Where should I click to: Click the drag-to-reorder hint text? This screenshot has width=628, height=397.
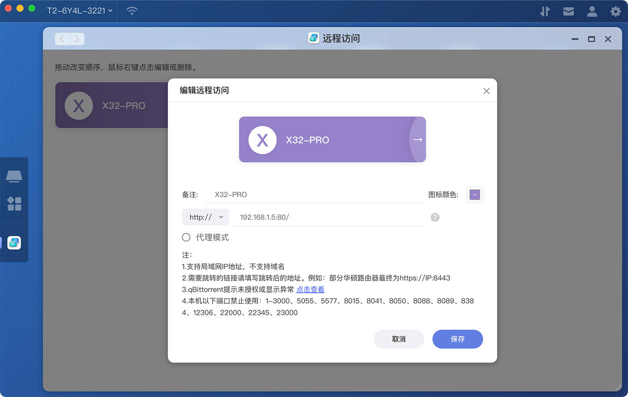click(126, 67)
